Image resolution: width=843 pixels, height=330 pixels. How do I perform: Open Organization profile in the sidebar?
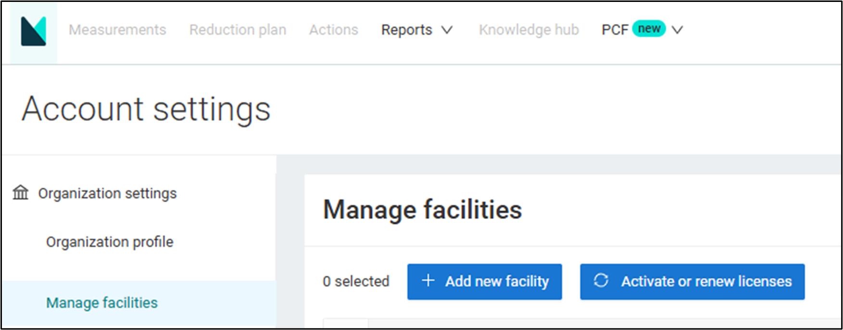[110, 242]
